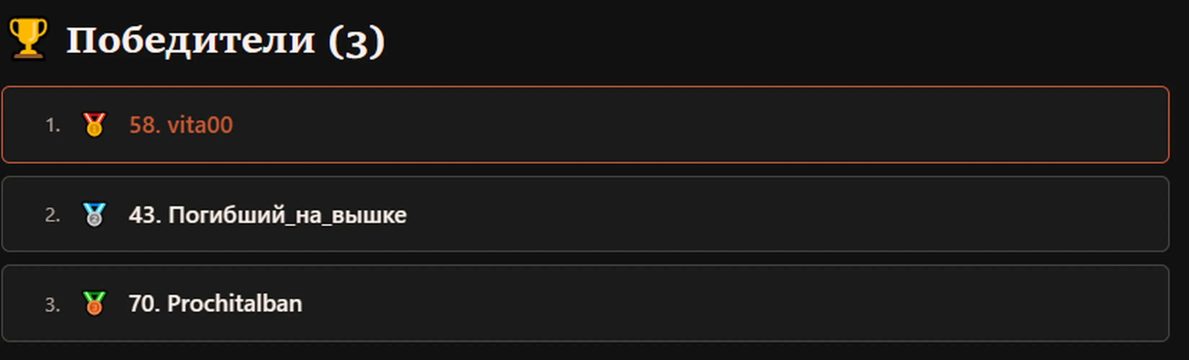1189x360 pixels.
Task: Select the Победители heading text
Action: point(191,41)
